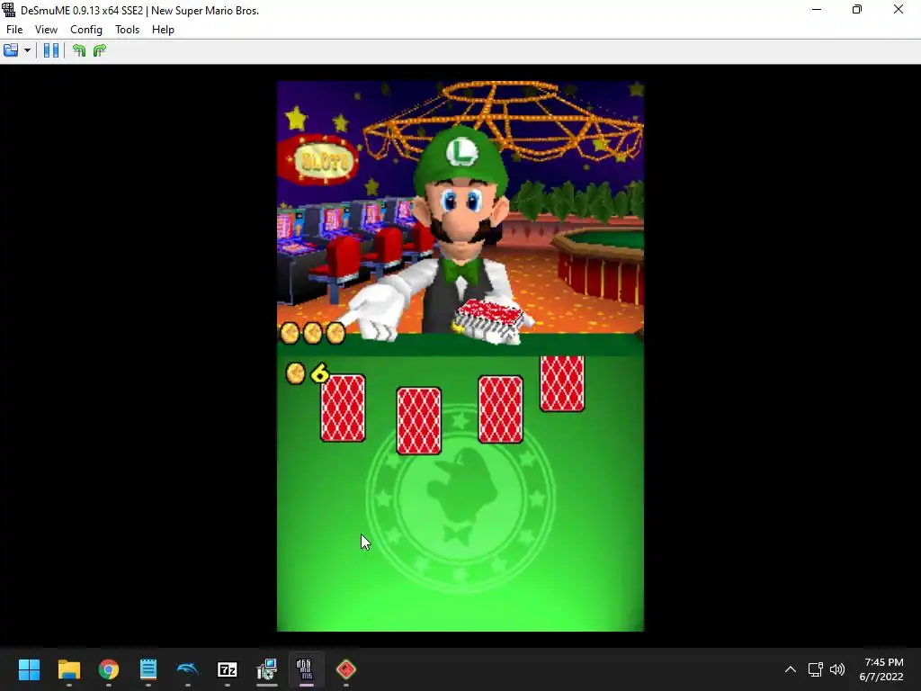Pause emulation with the toolbar pause icon
This screenshot has width=921, height=691.
pos(51,50)
